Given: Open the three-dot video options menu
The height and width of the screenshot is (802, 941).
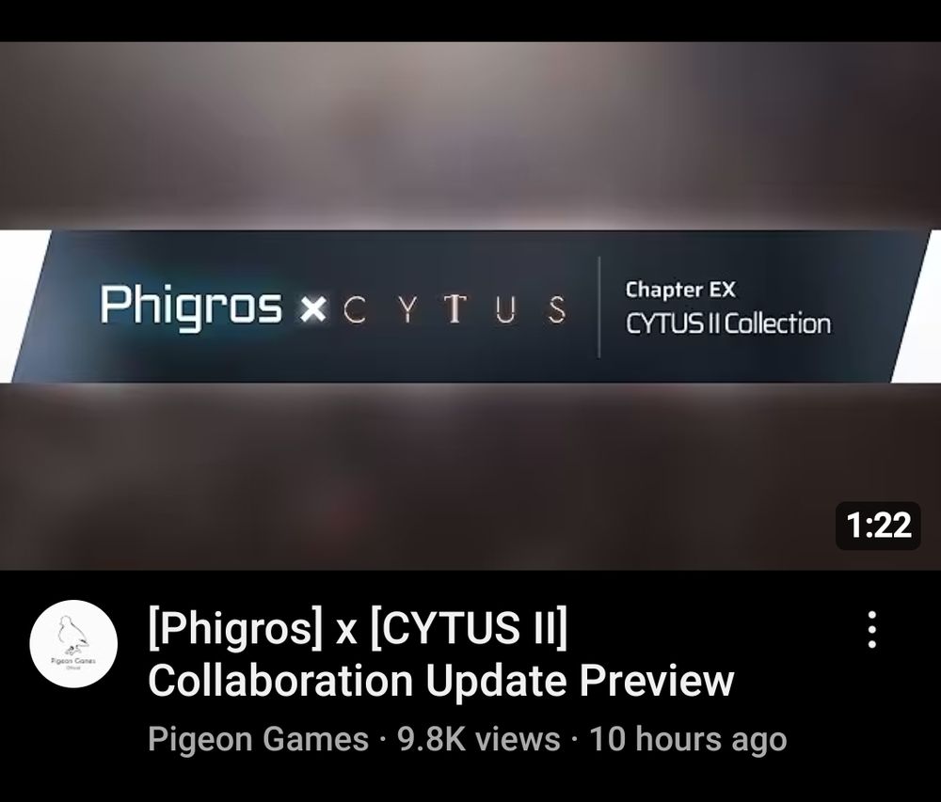Looking at the screenshot, I should 872,629.
